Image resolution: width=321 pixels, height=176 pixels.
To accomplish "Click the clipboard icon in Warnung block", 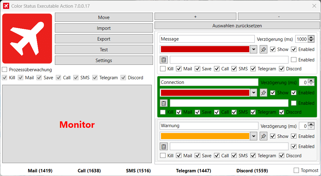I will [x=164, y=147].
